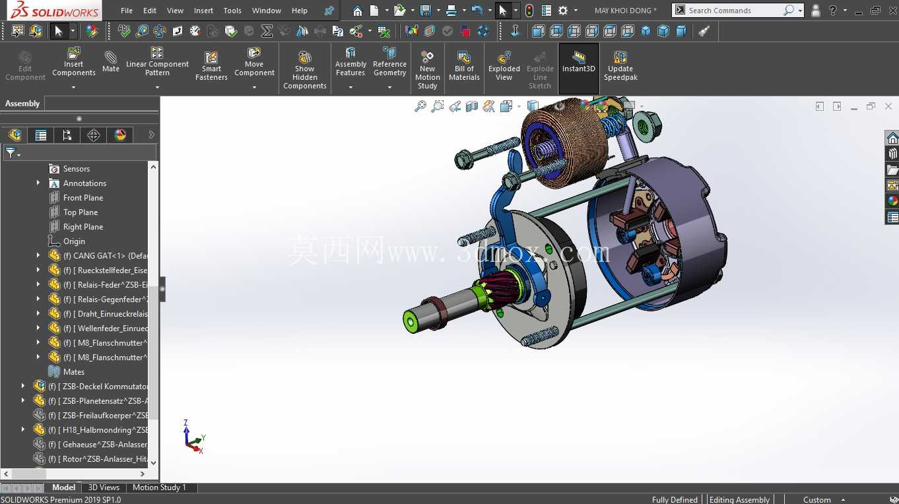Pin the menu bar with pushpin
The width and height of the screenshot is (899, 504).
(x=329, y=11)
